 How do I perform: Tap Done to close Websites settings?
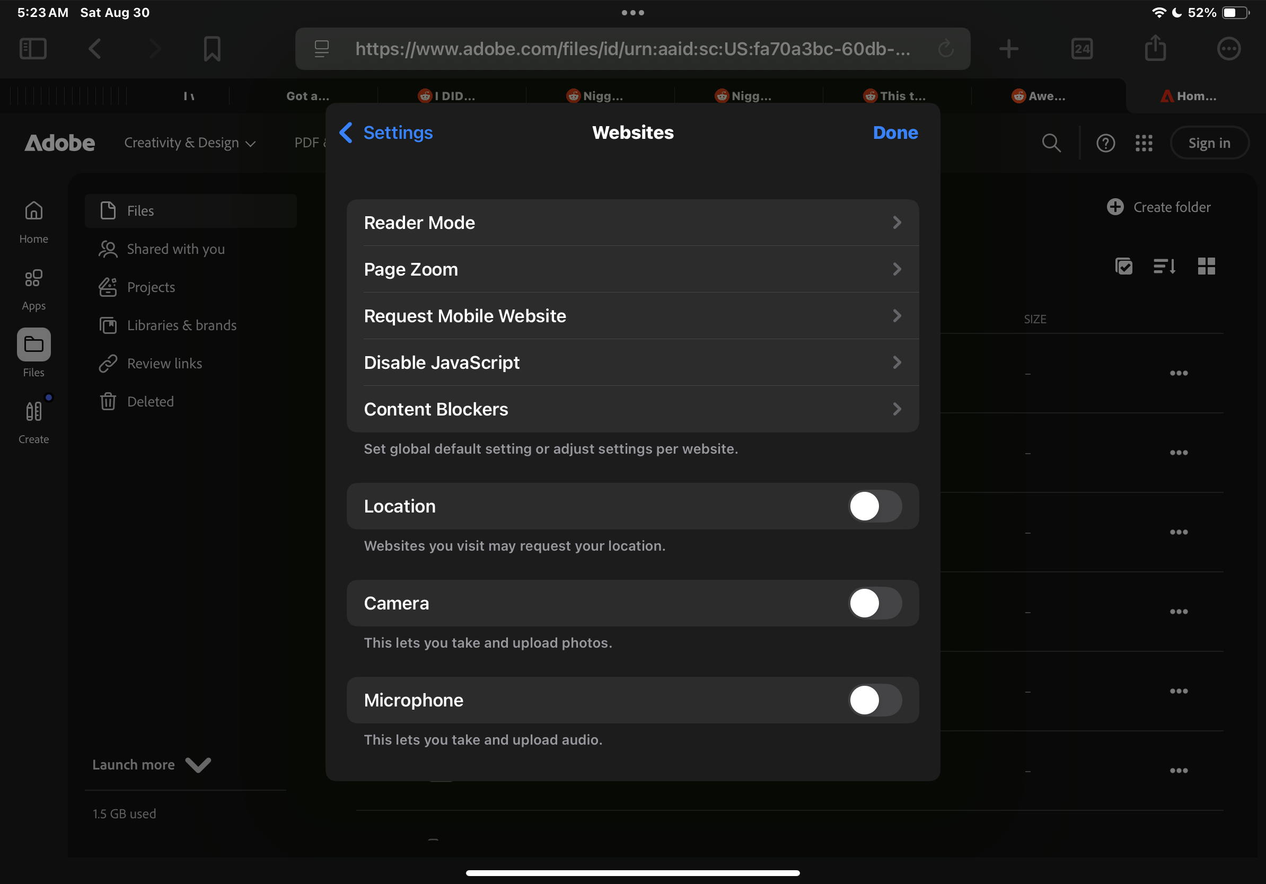[895, 132]
